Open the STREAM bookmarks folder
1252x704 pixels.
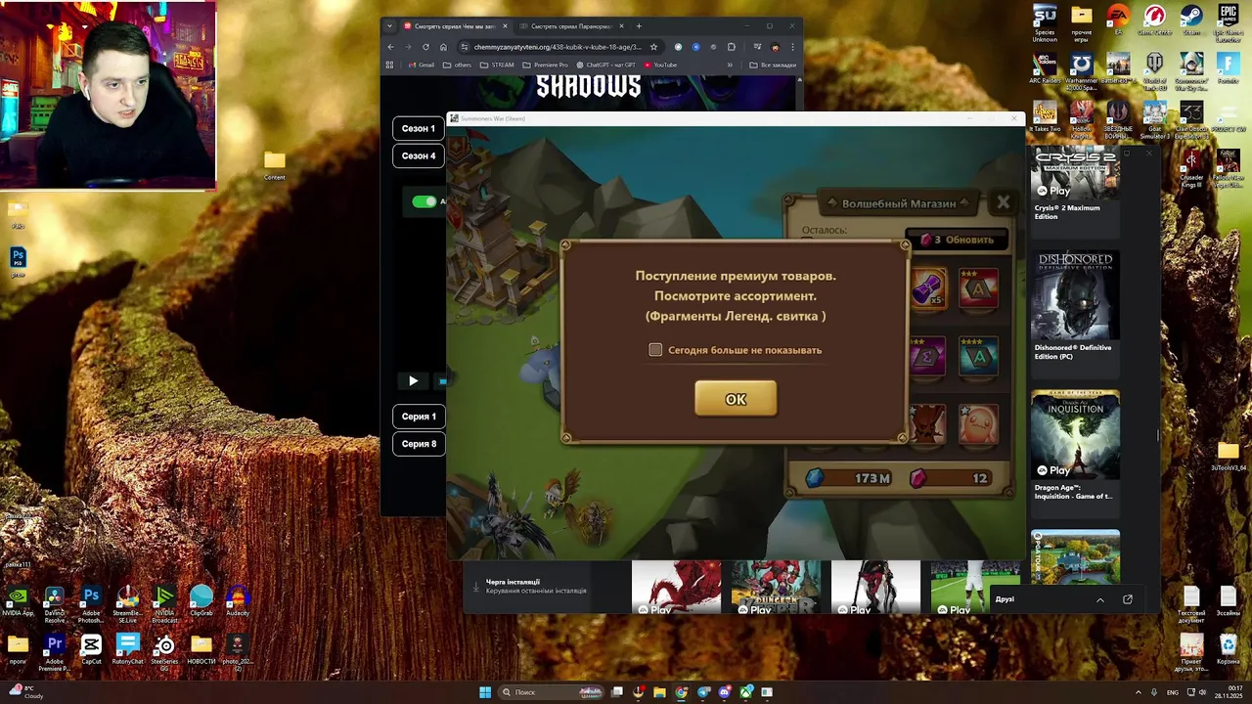pos(496,66)
